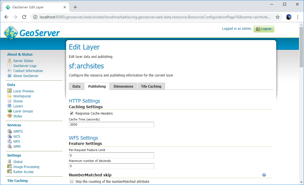Click the page vertical scrollbar thumb
This screenshot has width=304, height=185.
point(301,47)
